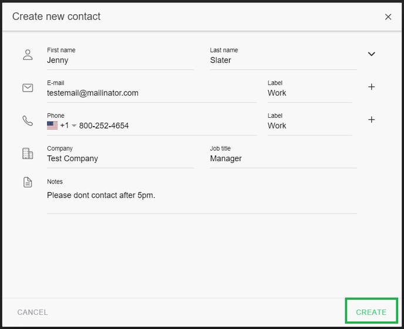
Task: Click the phone handset icon
Action: [x=28, y=120]
